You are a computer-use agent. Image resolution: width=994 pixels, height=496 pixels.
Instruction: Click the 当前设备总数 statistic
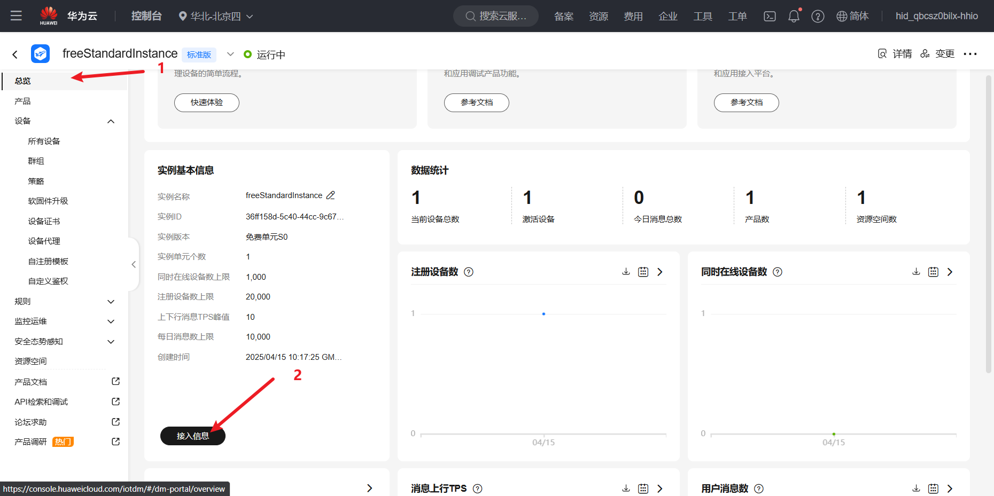coord(435,206)
